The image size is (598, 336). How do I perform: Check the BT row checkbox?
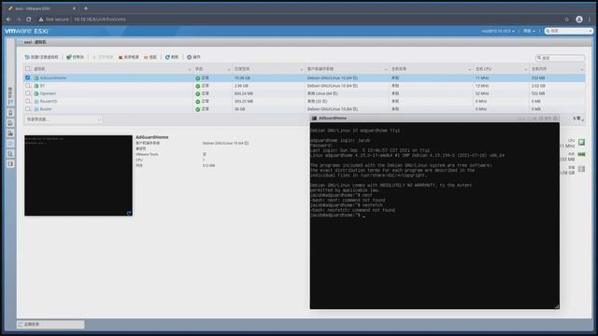pos(28,86)
